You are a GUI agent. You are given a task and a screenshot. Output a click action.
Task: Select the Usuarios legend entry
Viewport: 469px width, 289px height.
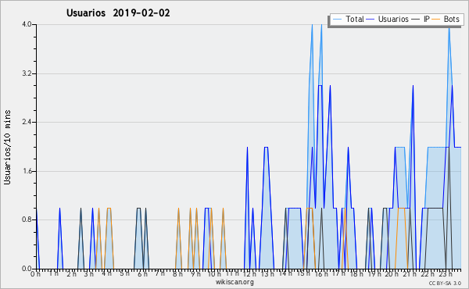point(388,19)
